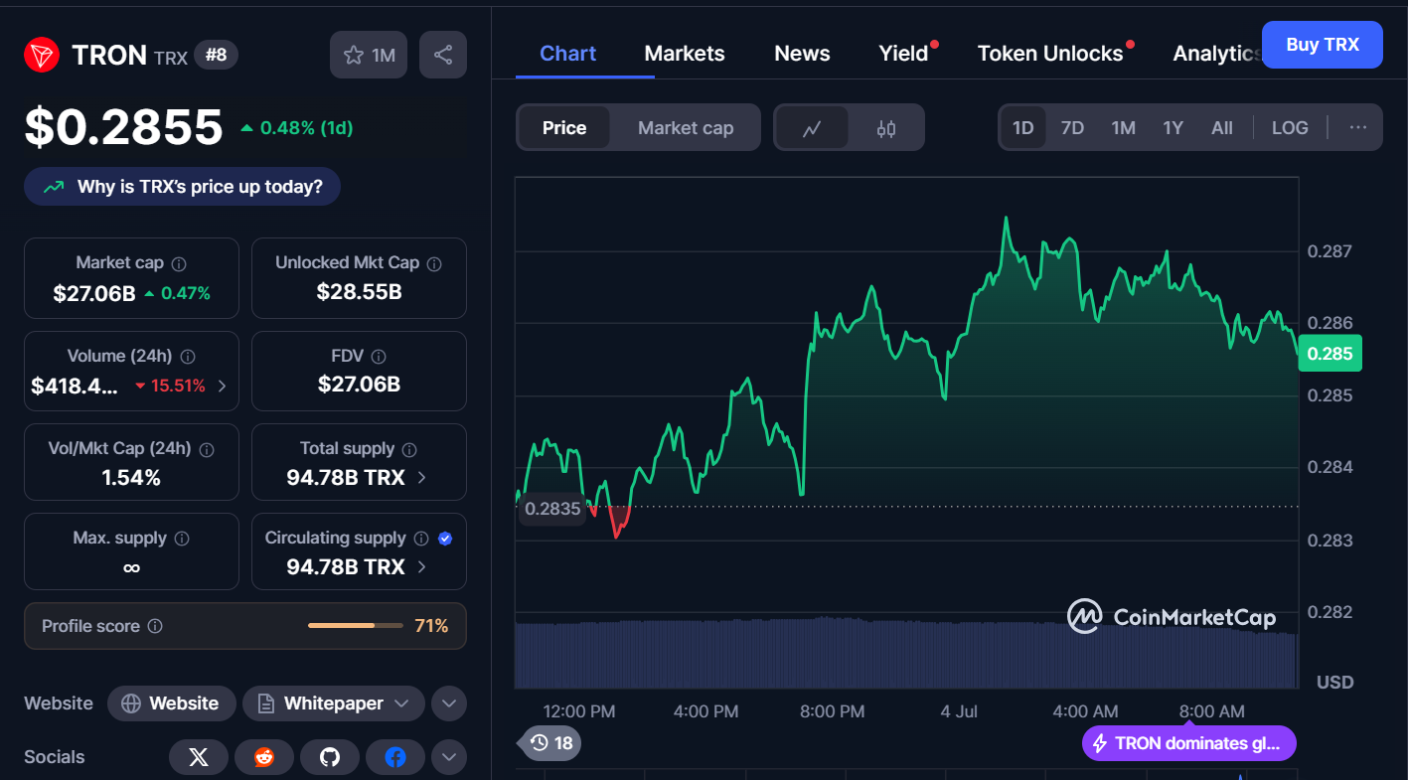Screen dimensions: 1408x780
Task: Select Market cap chart toggle
Action: click(686, 128)
